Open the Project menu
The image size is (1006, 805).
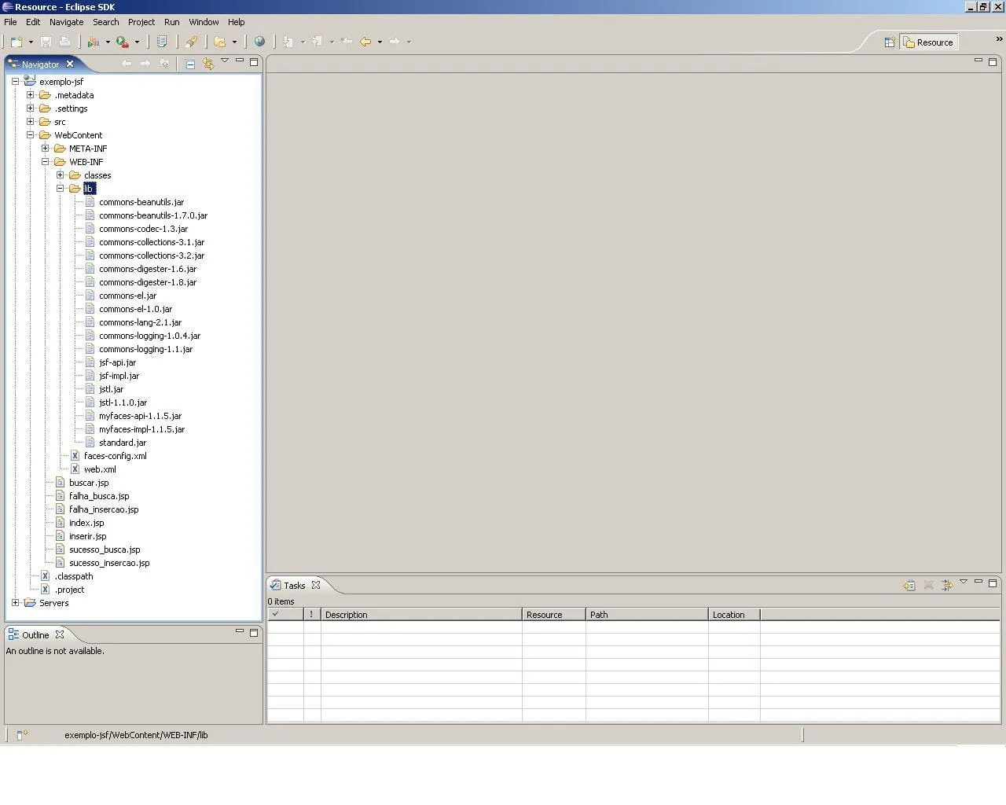(141, 22)
